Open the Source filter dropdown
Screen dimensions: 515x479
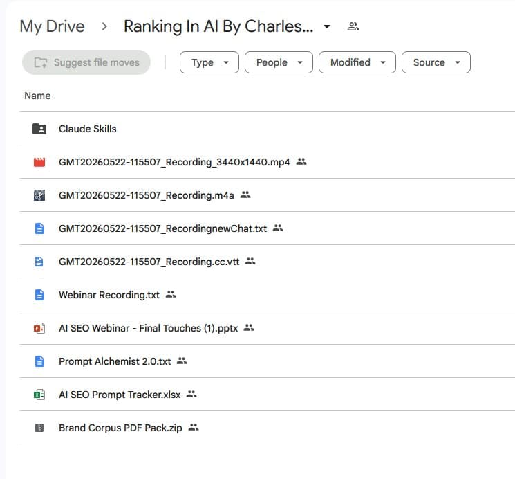click(x=436, y=62)
